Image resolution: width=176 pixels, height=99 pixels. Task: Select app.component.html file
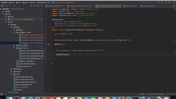[23, 79]
